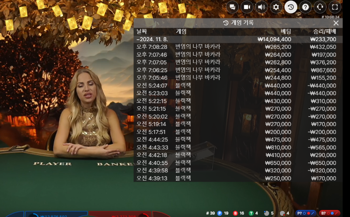The image size is (350, 217).
Task: Click the ₩867,600 win amount
Action: click(x=324, y=70)
